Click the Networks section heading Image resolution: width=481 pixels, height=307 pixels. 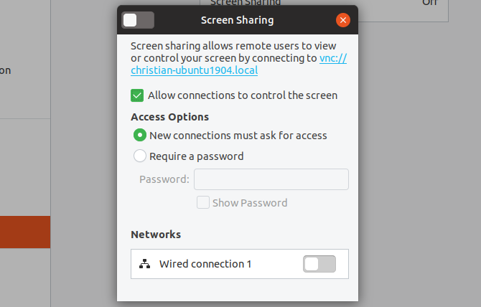(x=156, y=235)
